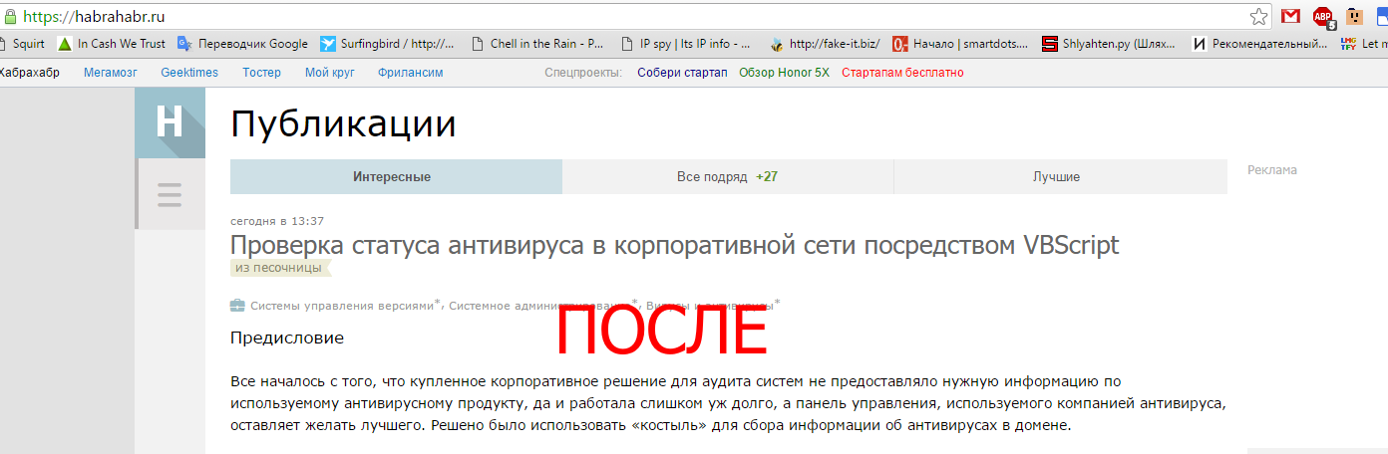Go to Мегамозг in the top navigation
This screenshot has height=454, width=1388.
click(110, 73)
